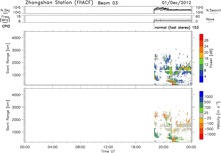Click power panel 'Slant Range [km]' label
This screenshot has height=153, width=221.
[x=8, y=58]
